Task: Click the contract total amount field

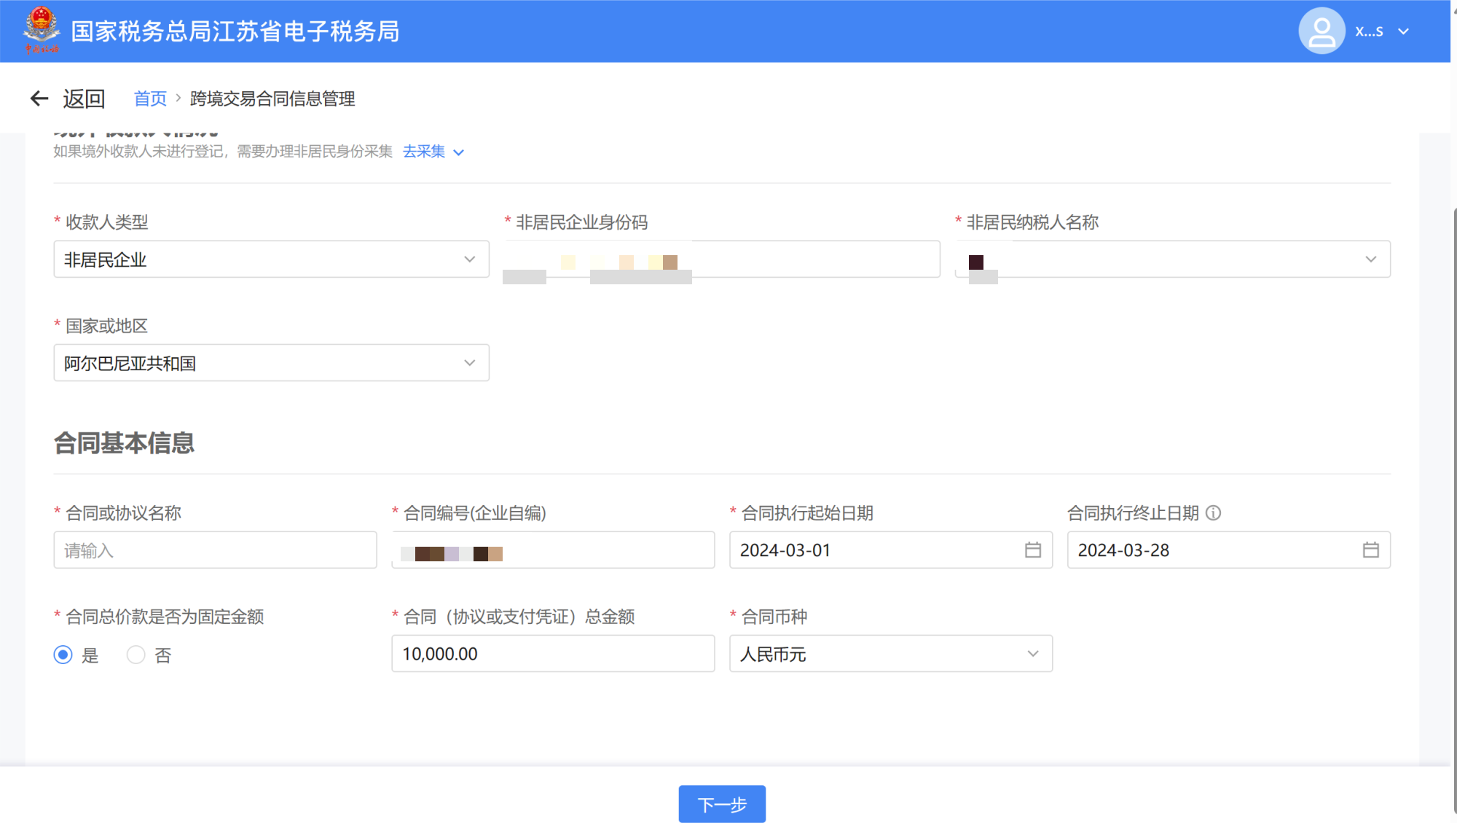Action: [552, 654]
